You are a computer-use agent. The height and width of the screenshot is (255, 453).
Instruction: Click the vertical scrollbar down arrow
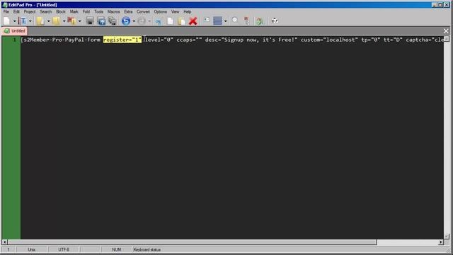[x=447, y=237]
